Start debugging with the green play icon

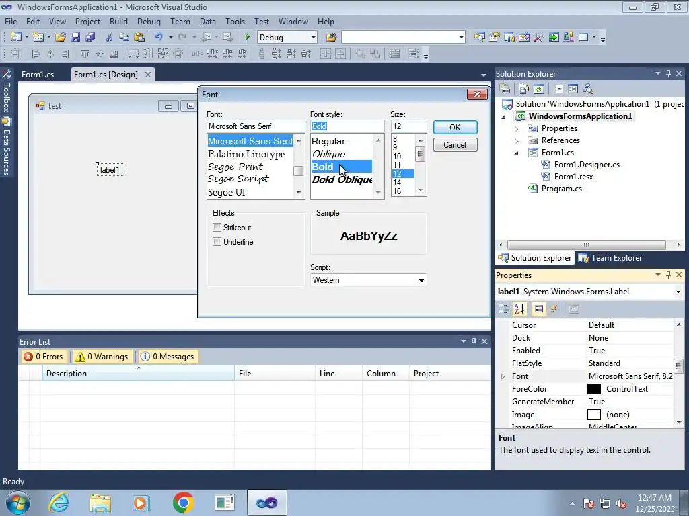point(247,38)
